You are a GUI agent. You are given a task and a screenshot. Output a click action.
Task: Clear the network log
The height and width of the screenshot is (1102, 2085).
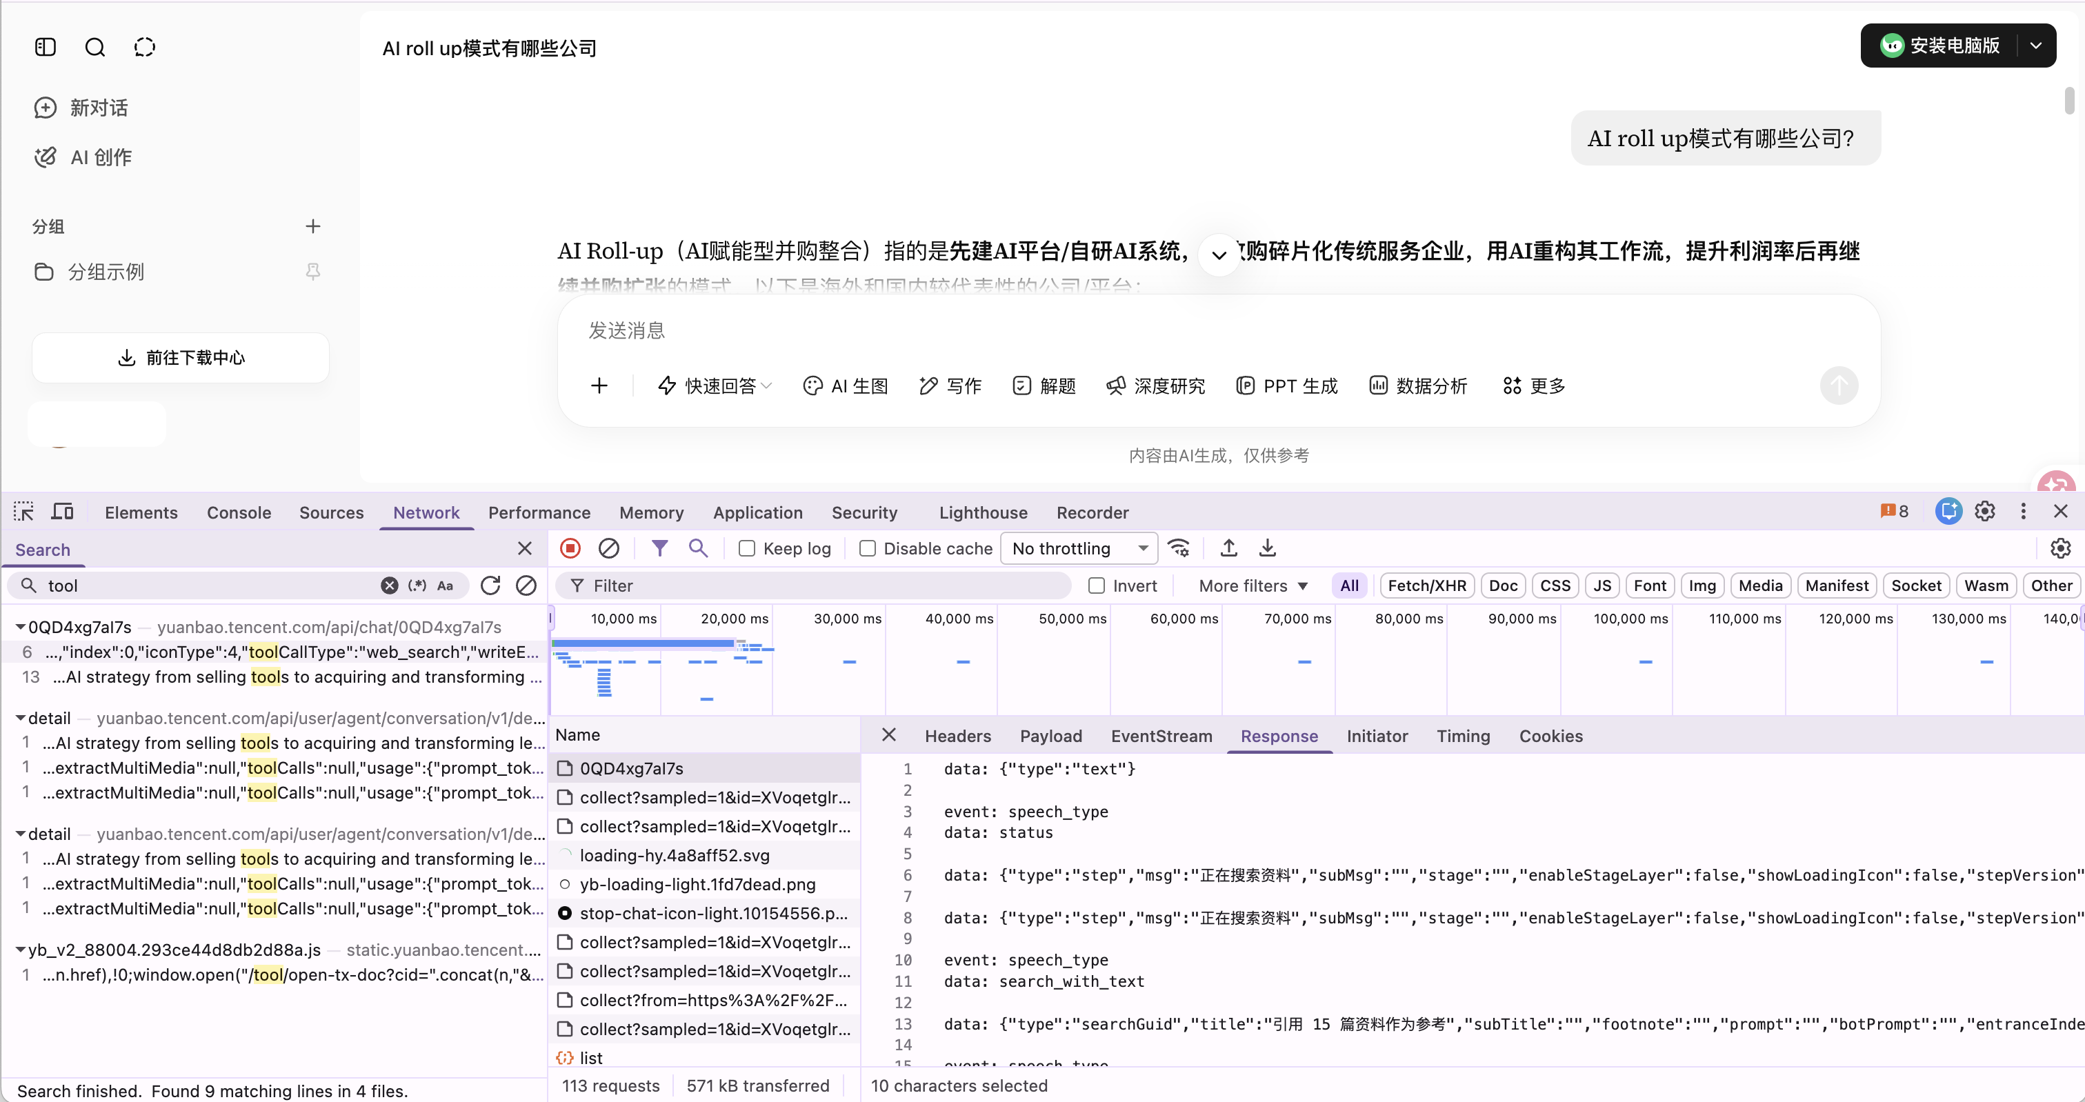(x=608, y=548)
